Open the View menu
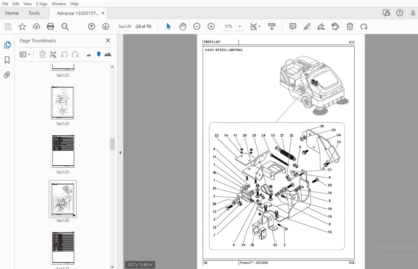This screenshot has width=418, height=269. tap(28, 4)
